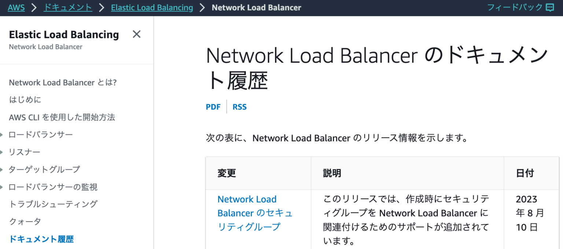
Task: Open the RSS feed
Action: tap(239, 107)
